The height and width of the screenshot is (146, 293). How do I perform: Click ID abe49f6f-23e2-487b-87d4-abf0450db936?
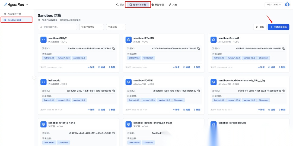[89, 91]
